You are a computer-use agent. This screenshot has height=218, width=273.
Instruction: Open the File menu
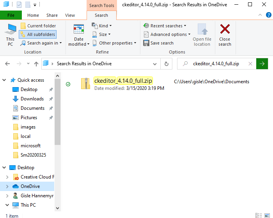(x=11, y=15)
